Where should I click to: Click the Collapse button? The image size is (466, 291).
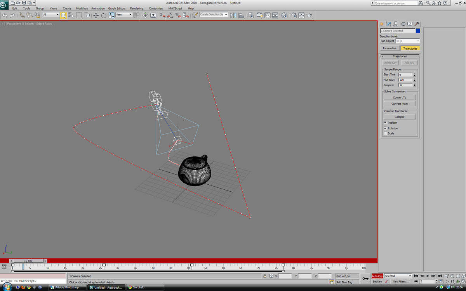coord(400,117)
